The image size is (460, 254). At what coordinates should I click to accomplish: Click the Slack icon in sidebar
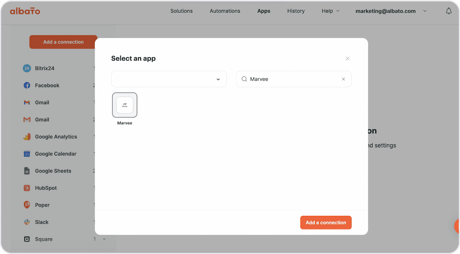(x=27, y=222)
